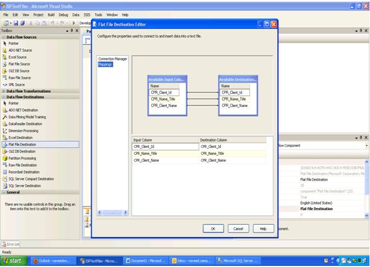
Task: Pin the Toolbox panel
Action: click(72, 30)
